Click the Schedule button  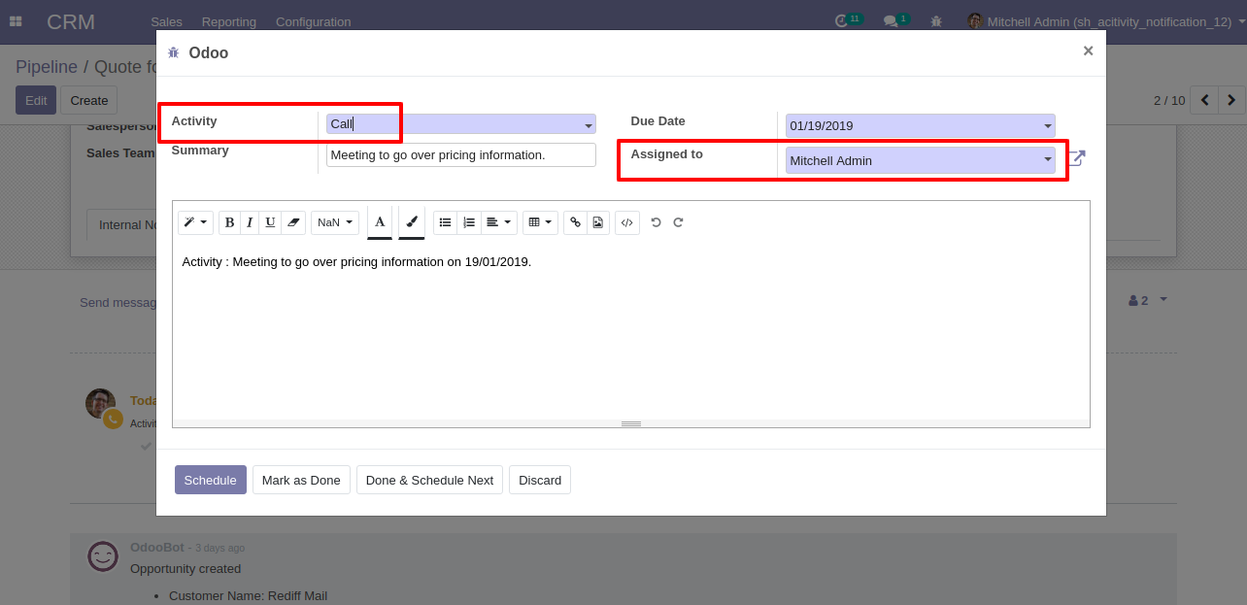coord(211,480)
